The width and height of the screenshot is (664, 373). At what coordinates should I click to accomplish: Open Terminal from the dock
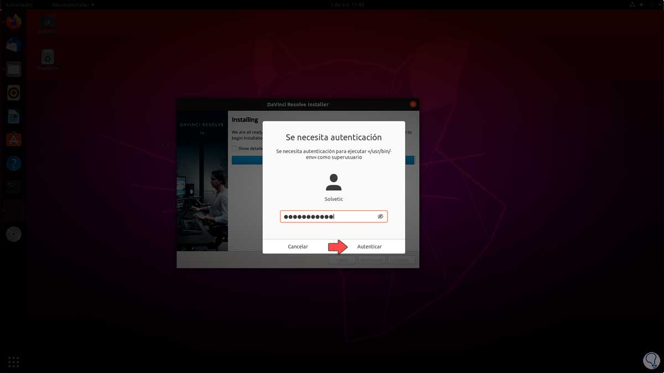[x=14, y=187]
